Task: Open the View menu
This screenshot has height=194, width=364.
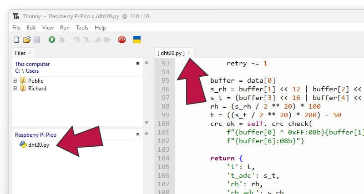Action: pyautogui.click(x=48, y=28)
